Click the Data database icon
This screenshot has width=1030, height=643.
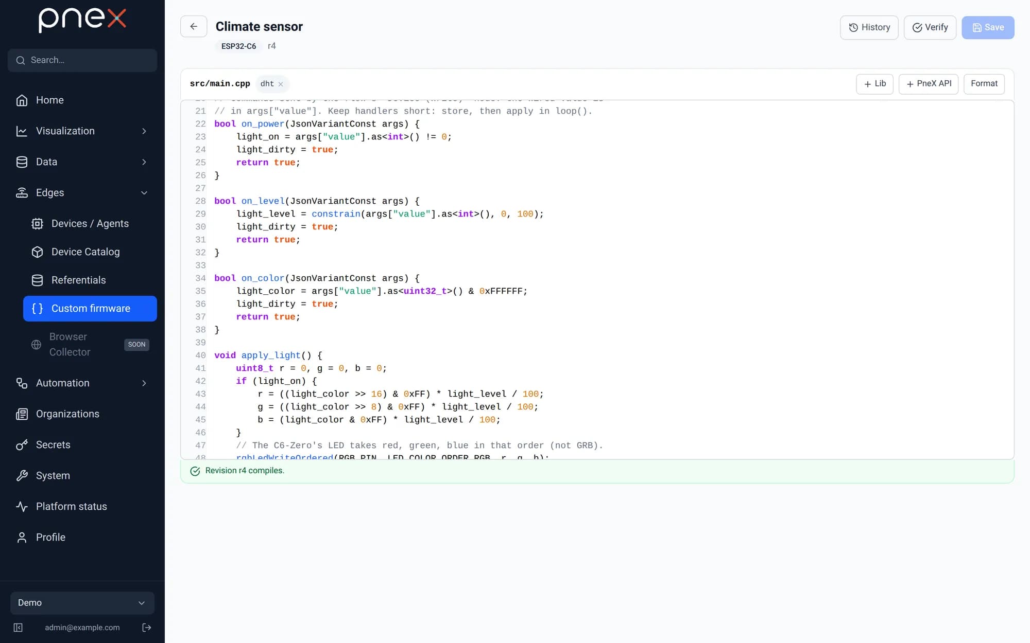(x=22, y=162)
